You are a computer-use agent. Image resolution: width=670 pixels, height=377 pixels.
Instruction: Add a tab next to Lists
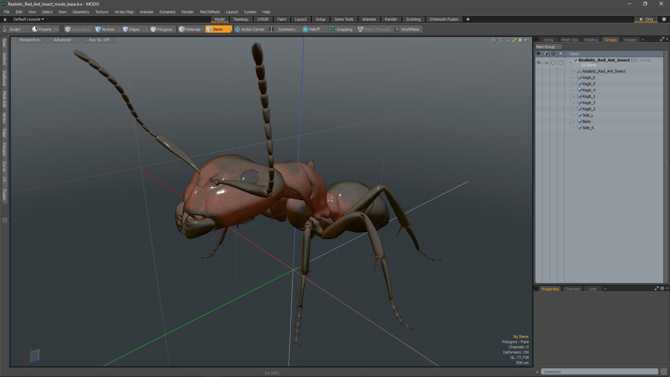[x=605, y=289]
